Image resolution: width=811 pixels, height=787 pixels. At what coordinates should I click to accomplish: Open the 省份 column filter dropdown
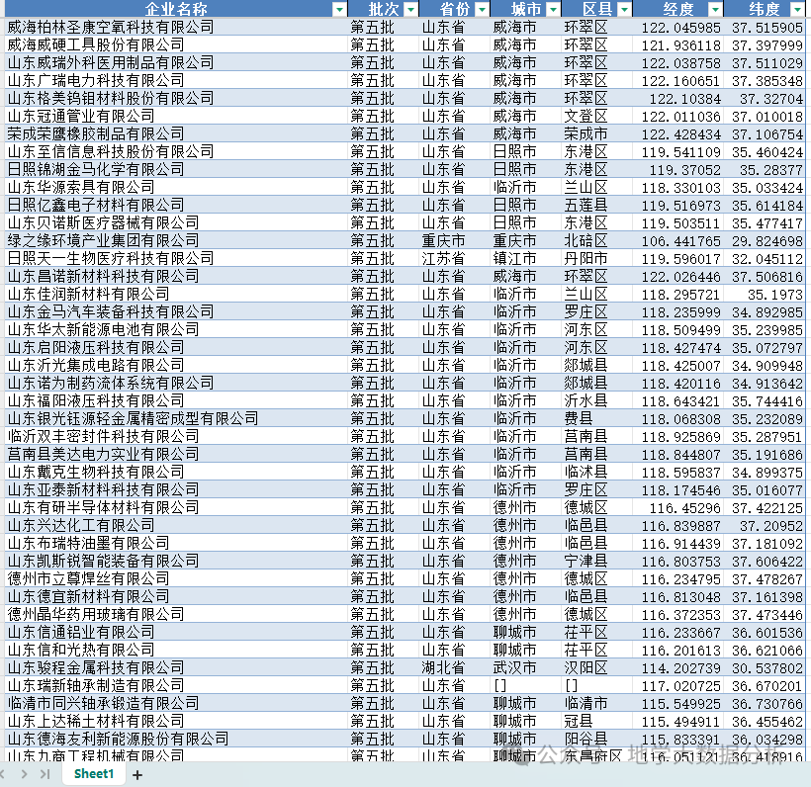(482, 9)
